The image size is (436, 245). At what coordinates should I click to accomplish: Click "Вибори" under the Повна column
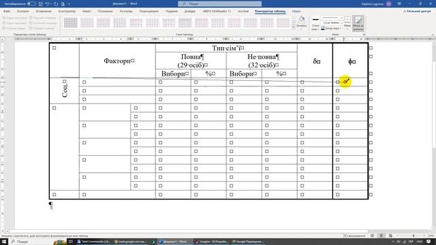pos(173,73)
